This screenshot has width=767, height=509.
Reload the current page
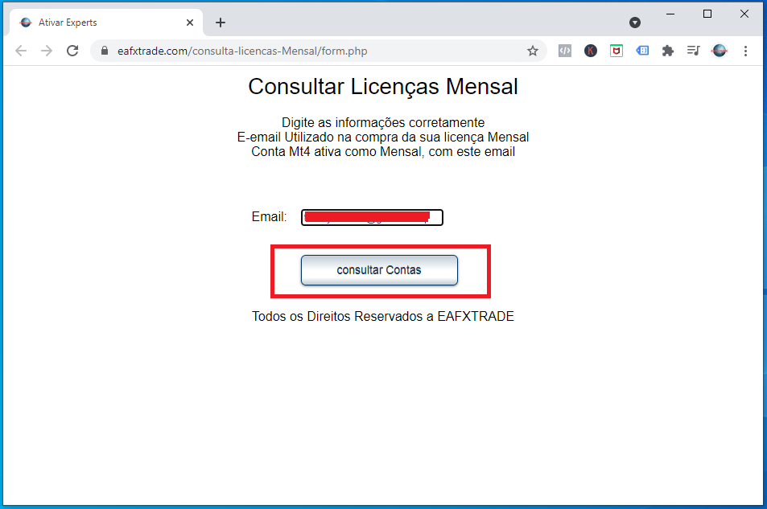click(72, 51)
